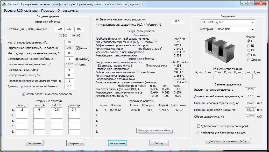269x152 pixels.
Task: Click the Ic(rms) value 4.768 A
Action: pyautogui.click(x=164, y=110)
